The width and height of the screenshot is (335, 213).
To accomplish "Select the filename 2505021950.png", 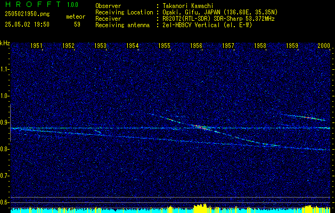I will (x=27, y=14).
